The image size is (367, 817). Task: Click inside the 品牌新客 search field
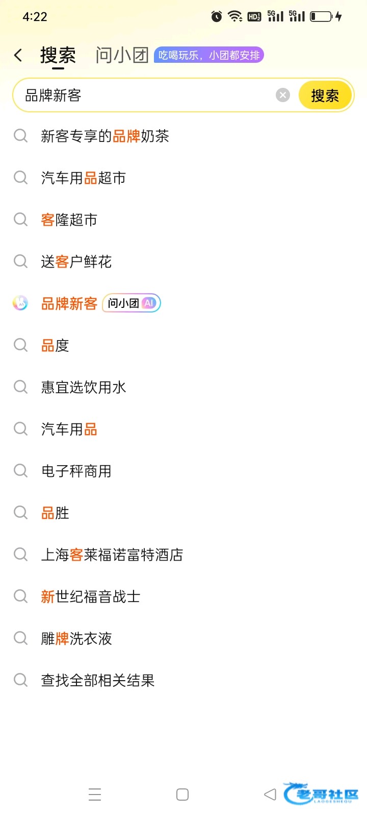pos(148,95)
